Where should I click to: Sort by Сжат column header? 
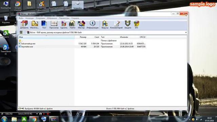point(94,37)
